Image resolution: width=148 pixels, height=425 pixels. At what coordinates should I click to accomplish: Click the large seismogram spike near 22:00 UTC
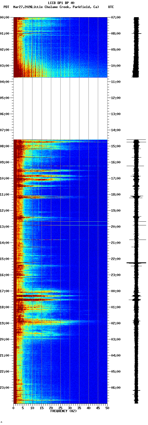136,263
